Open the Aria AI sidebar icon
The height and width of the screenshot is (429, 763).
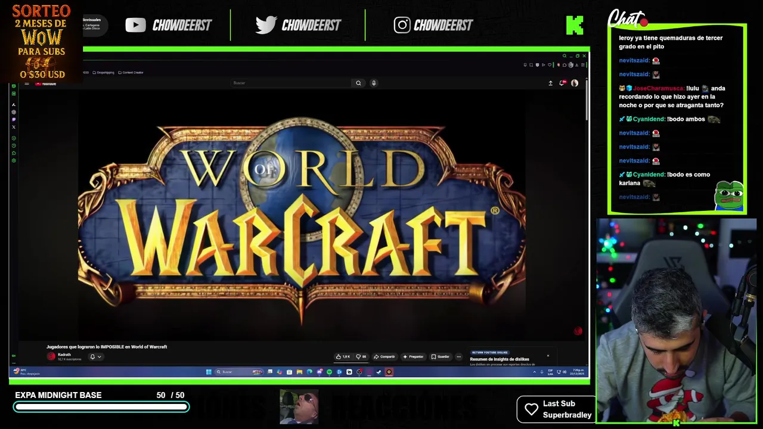(14, 105)
